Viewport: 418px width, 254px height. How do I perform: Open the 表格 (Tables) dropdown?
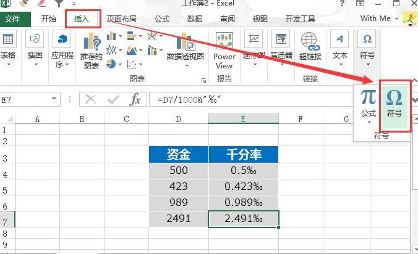pyautogui.click(x=8, y=48)
